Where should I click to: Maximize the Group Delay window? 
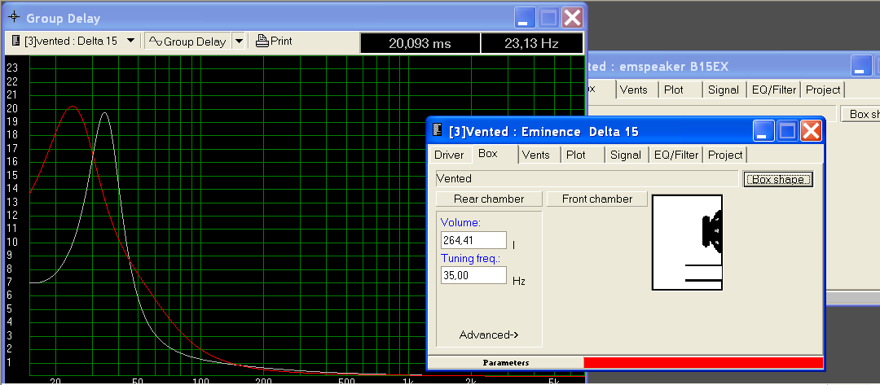point(548,18)
